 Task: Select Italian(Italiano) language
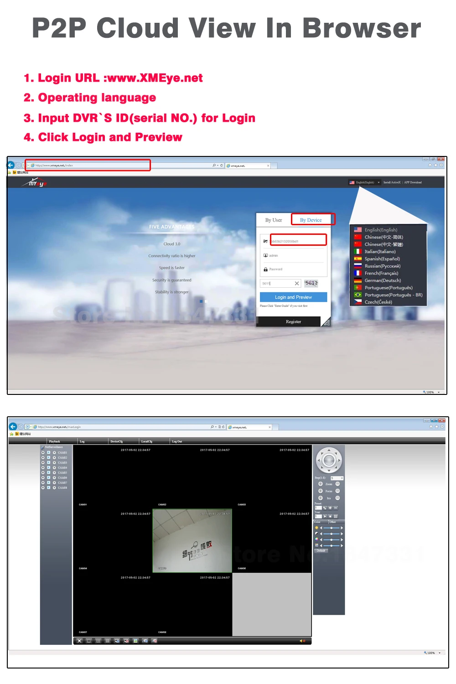tap(380, 251)
